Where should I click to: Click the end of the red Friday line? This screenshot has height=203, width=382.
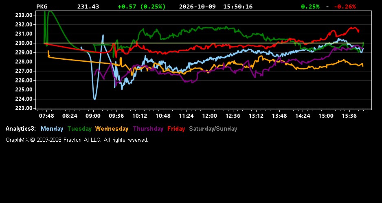pos(358,31)
